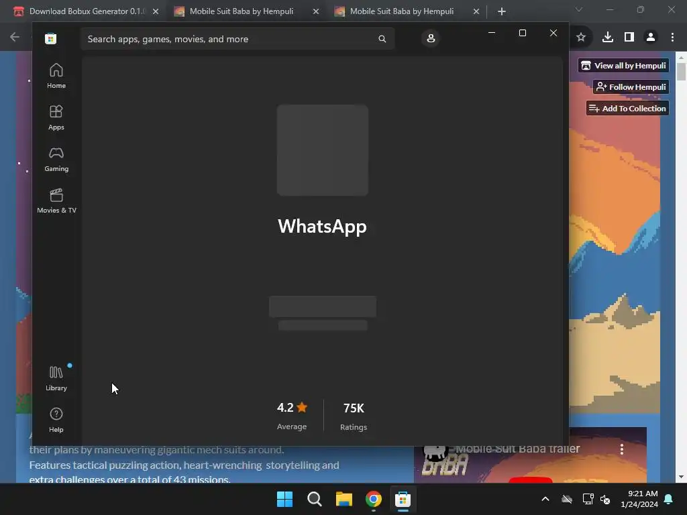Open taskbar Search
Image resolution: width=687 pixels, height=515 pixels.
pos(314,499)
